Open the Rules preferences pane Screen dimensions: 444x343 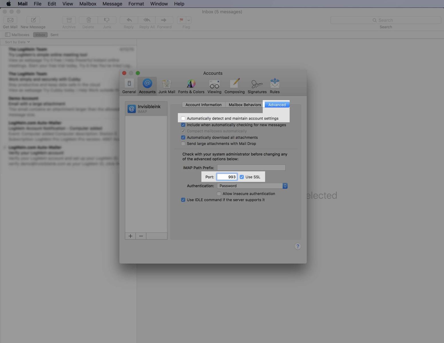tap(275, 86)
